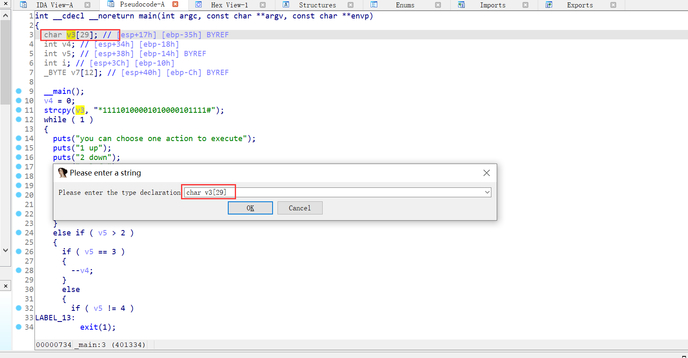Toggle breakpoint dot on line 10

click(x=18, y=100)
